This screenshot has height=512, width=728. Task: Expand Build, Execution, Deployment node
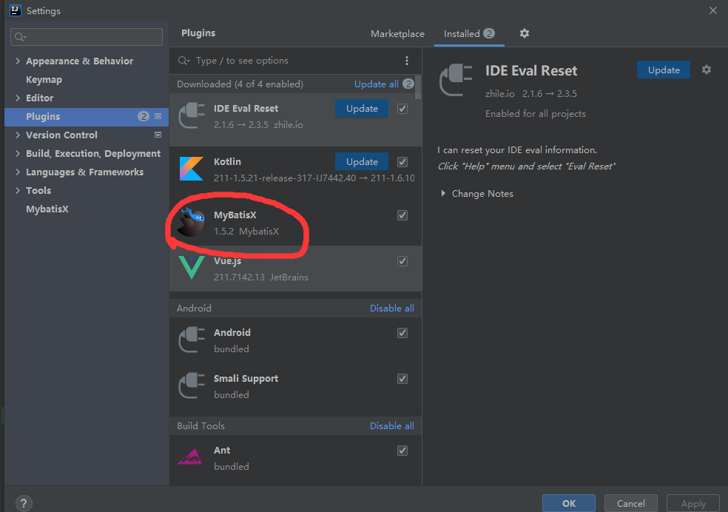(18, 154)
